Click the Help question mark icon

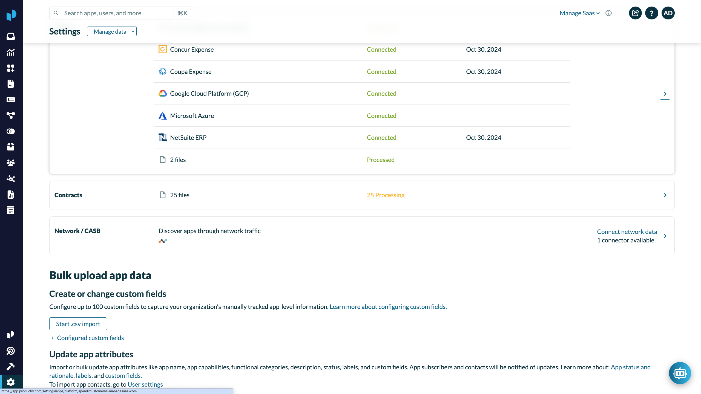[x=652, y=13]
